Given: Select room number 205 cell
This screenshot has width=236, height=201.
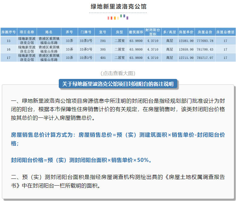Looking at the screenshot, I should (x=103, y=41).
